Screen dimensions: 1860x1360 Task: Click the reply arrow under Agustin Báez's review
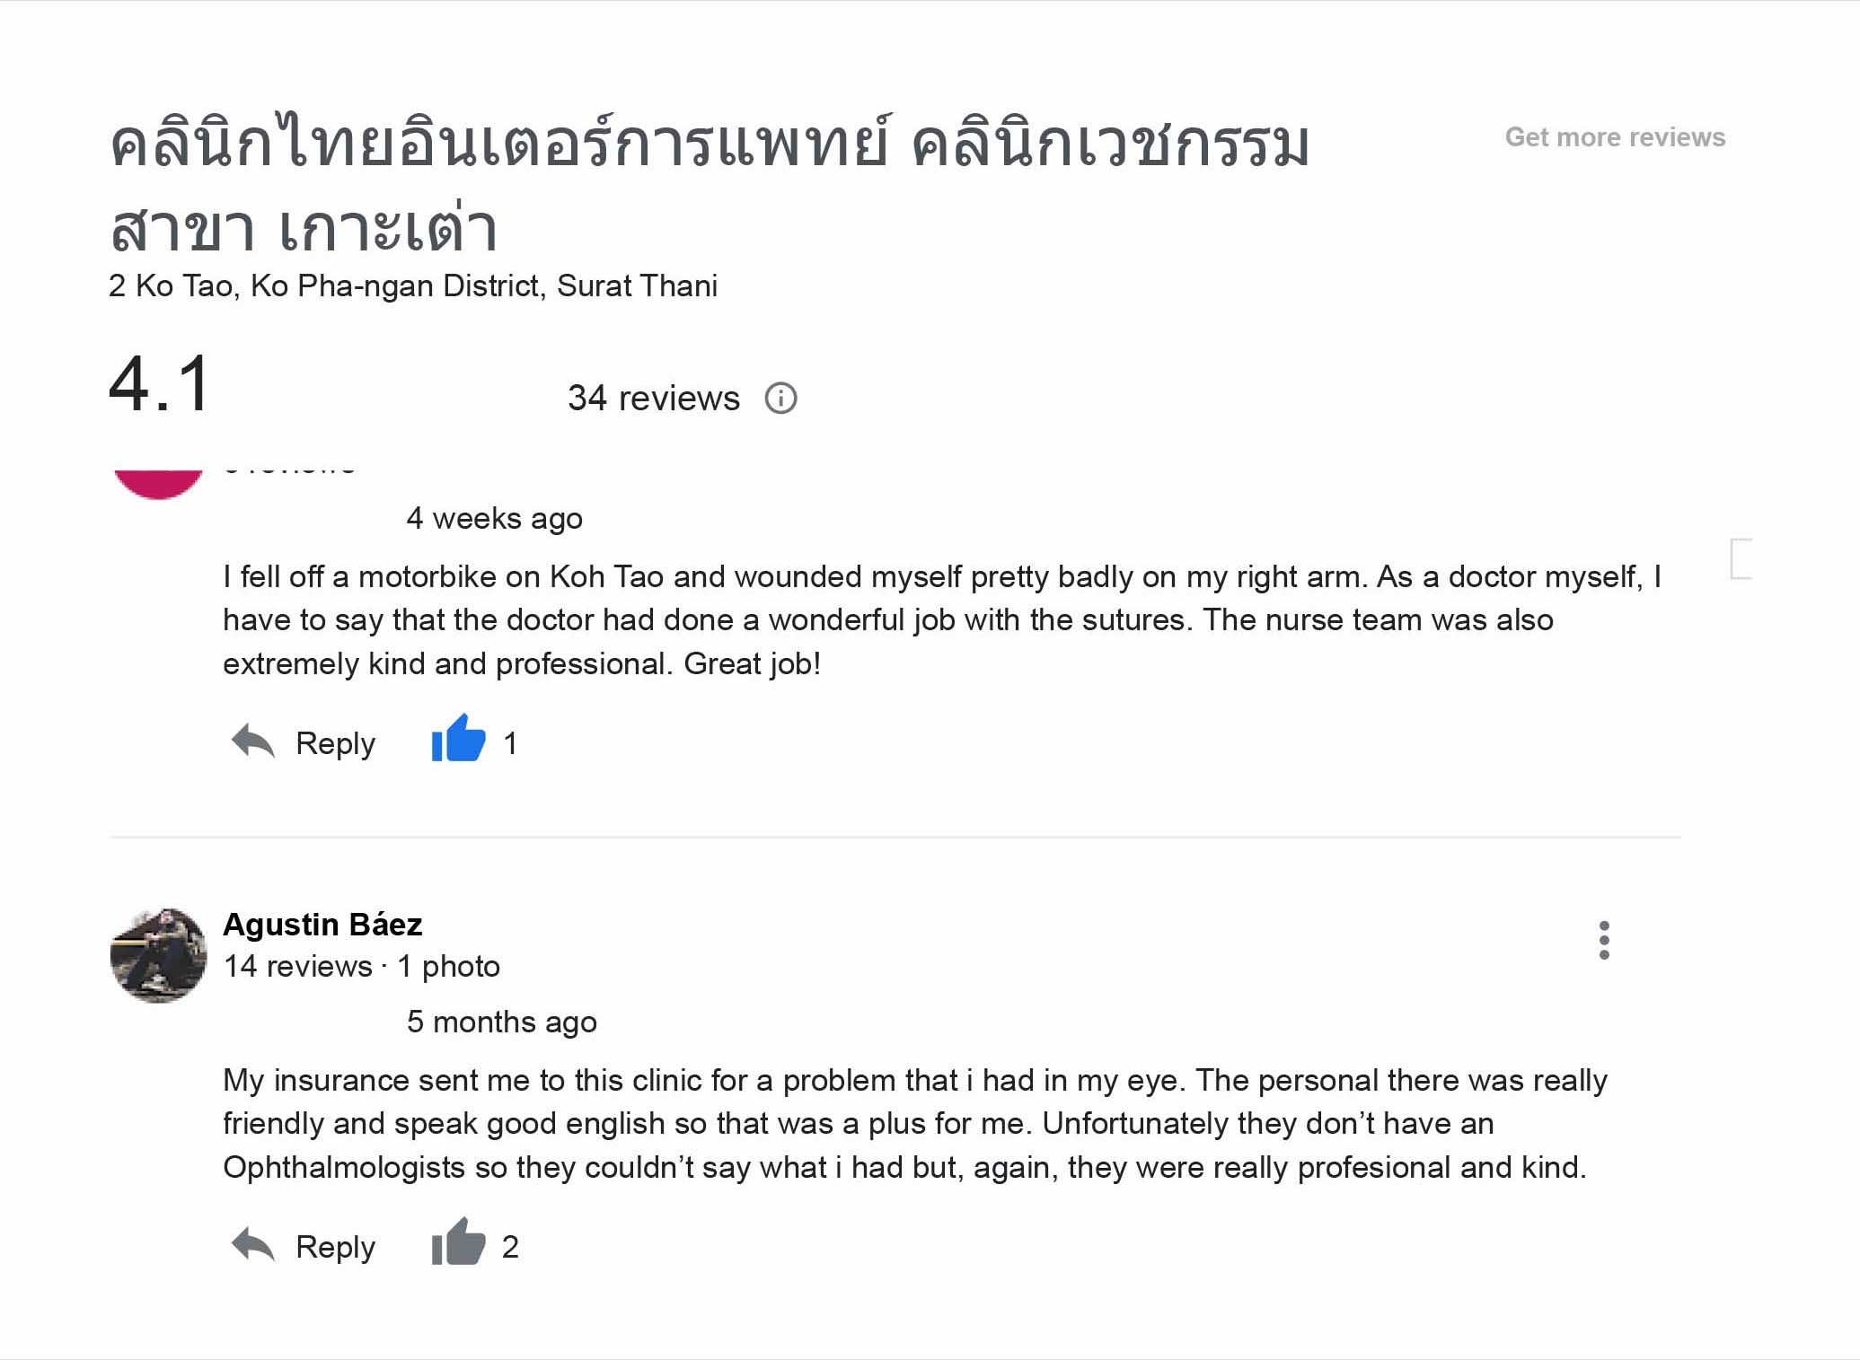253,1245
